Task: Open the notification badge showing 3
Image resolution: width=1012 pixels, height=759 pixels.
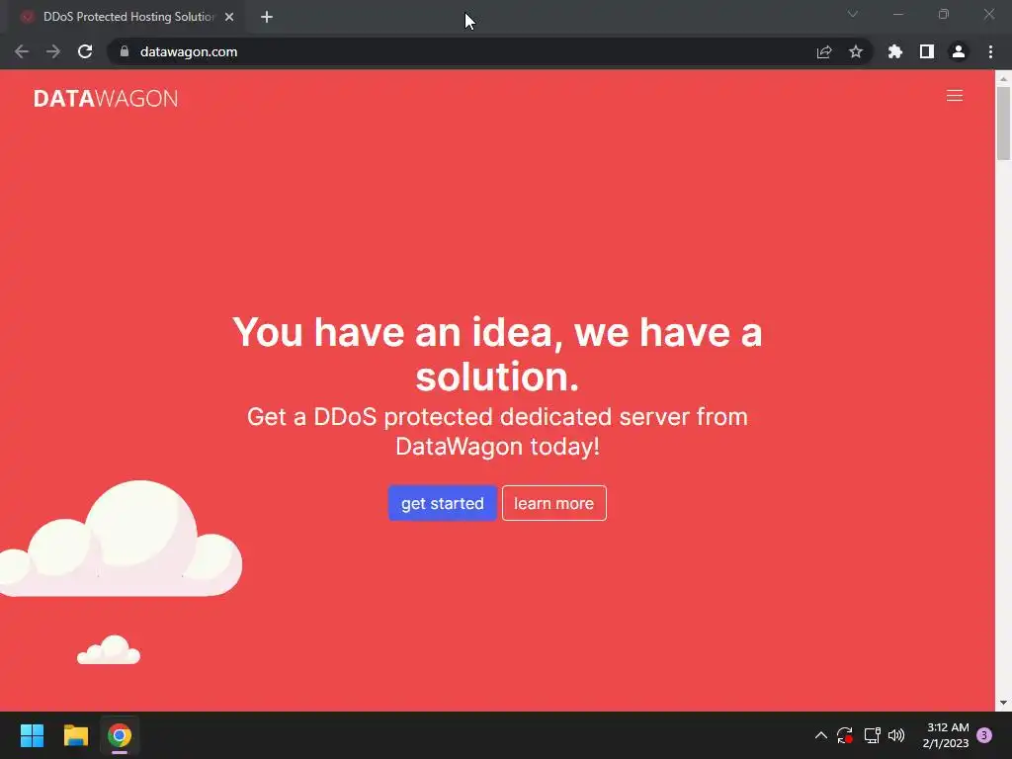Action: [x=984, y=735]
